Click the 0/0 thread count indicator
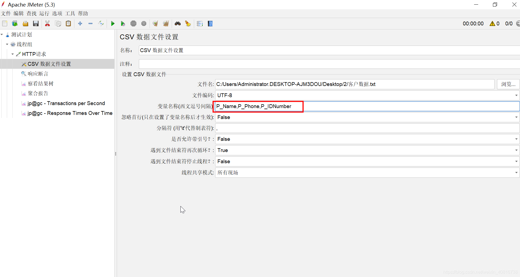The width and height of the screenshot is (520, 277). coord(509,24)
